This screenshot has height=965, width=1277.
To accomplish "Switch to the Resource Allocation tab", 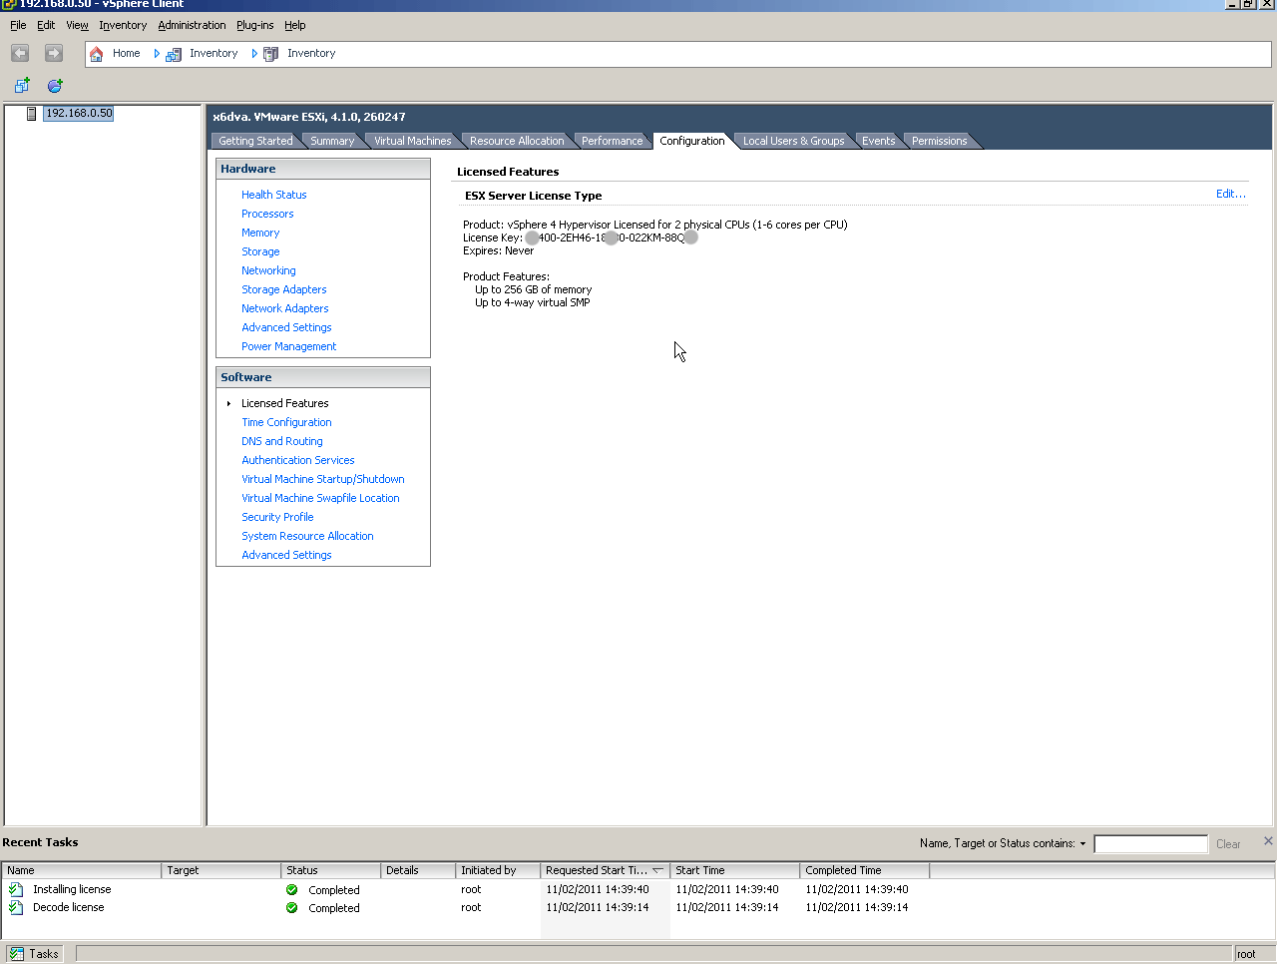I will click(517, 141).
